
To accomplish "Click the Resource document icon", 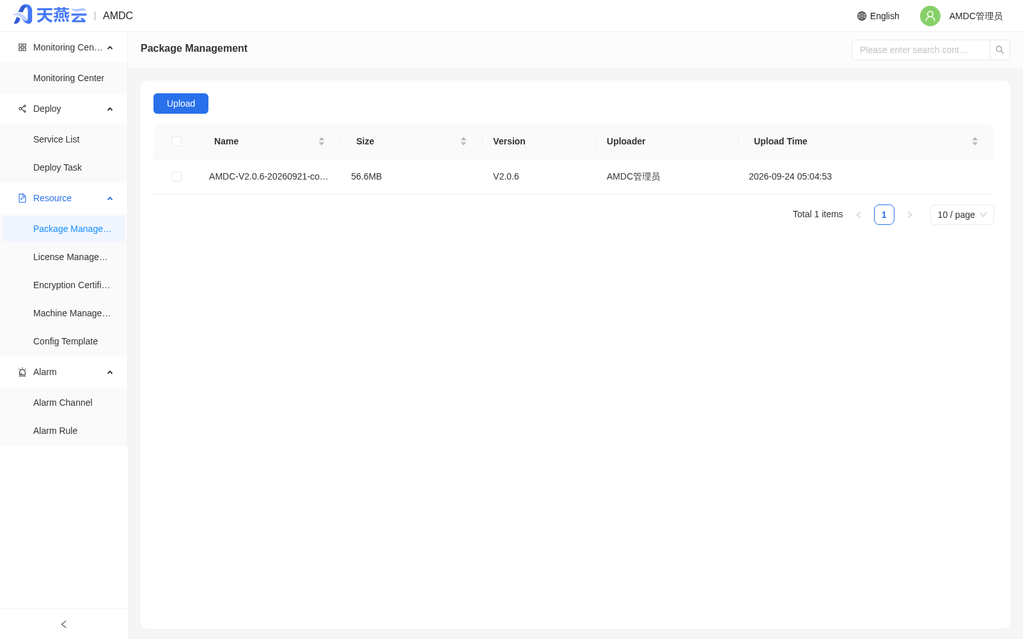I will 22,198.
